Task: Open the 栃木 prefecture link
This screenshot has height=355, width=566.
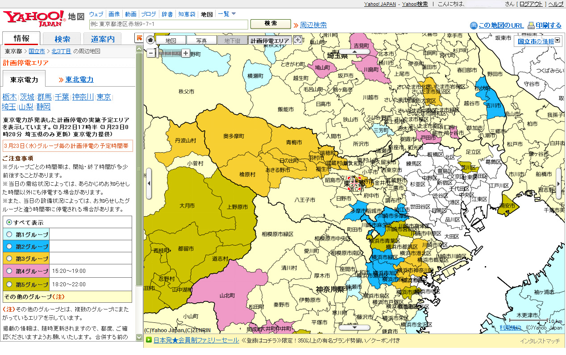Action: coord(9,97)
